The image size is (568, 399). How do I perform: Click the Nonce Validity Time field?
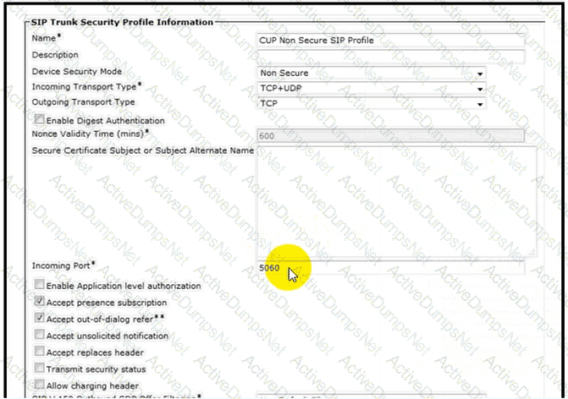[389, 135]
